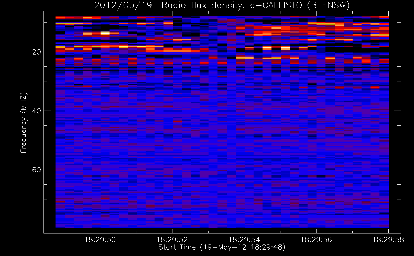The width and height of the screenshot is (414, 256).
Task: Click the 18:29:56 time tick label
Action: [x=316, y=240]
